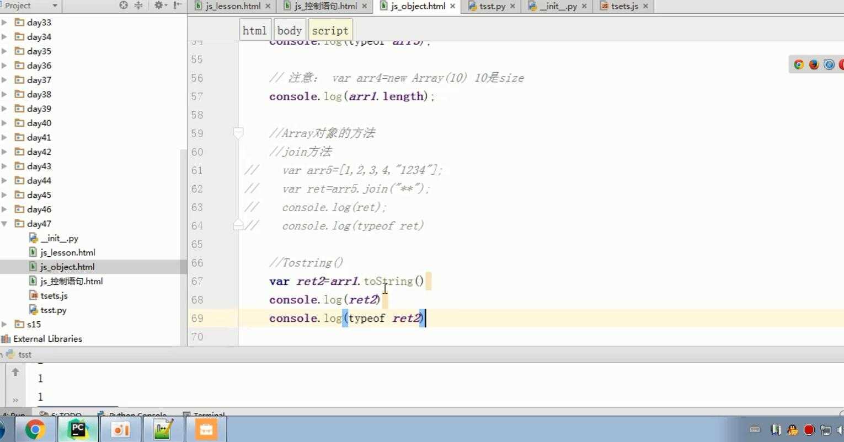The width and height of the screenshot is (844, 442).
Task: Expand the day36 folder
Action: click(4, 65)
